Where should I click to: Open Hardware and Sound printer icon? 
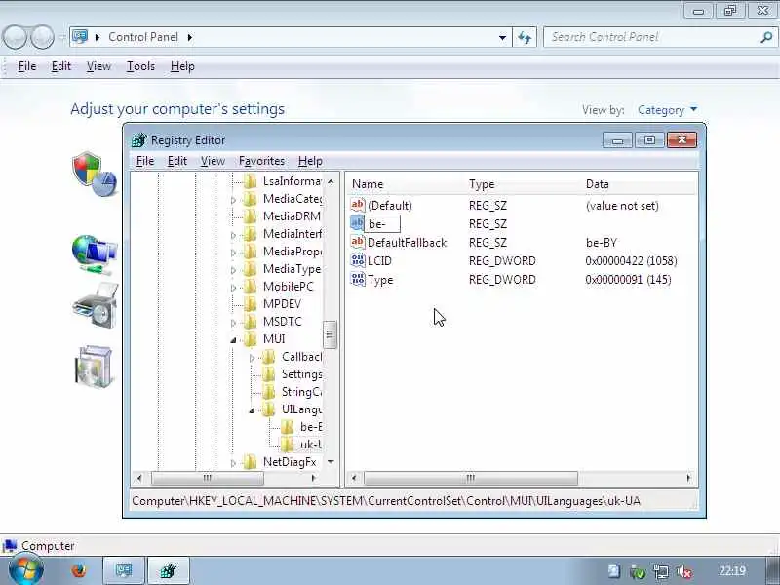click(96, 305)
